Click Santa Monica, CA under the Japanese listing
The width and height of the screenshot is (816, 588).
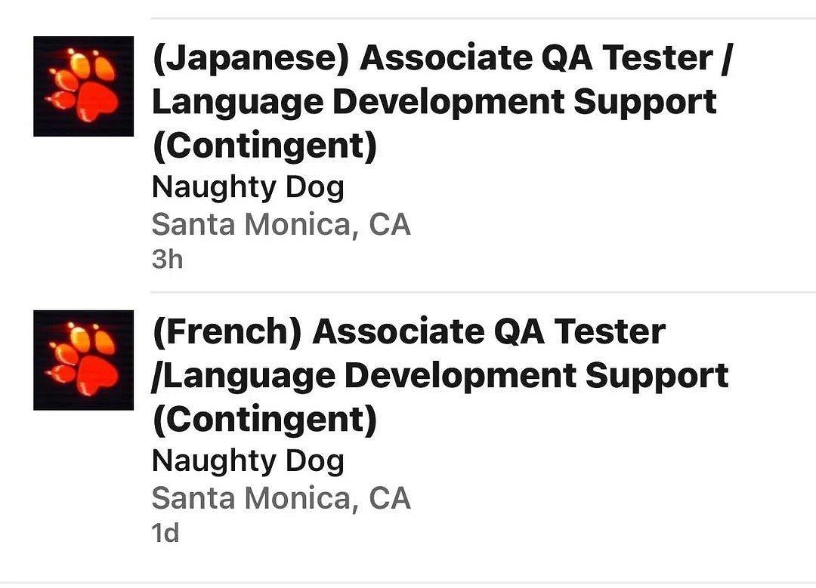[281, 224]
